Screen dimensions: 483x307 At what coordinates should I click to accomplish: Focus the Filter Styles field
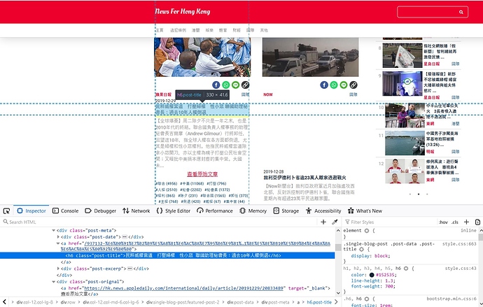click(x=391, y=222)
